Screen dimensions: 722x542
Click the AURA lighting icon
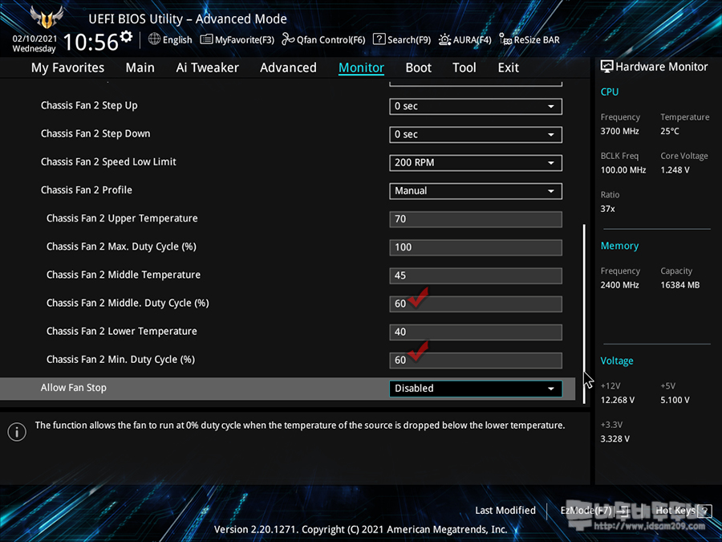point(444,39)
